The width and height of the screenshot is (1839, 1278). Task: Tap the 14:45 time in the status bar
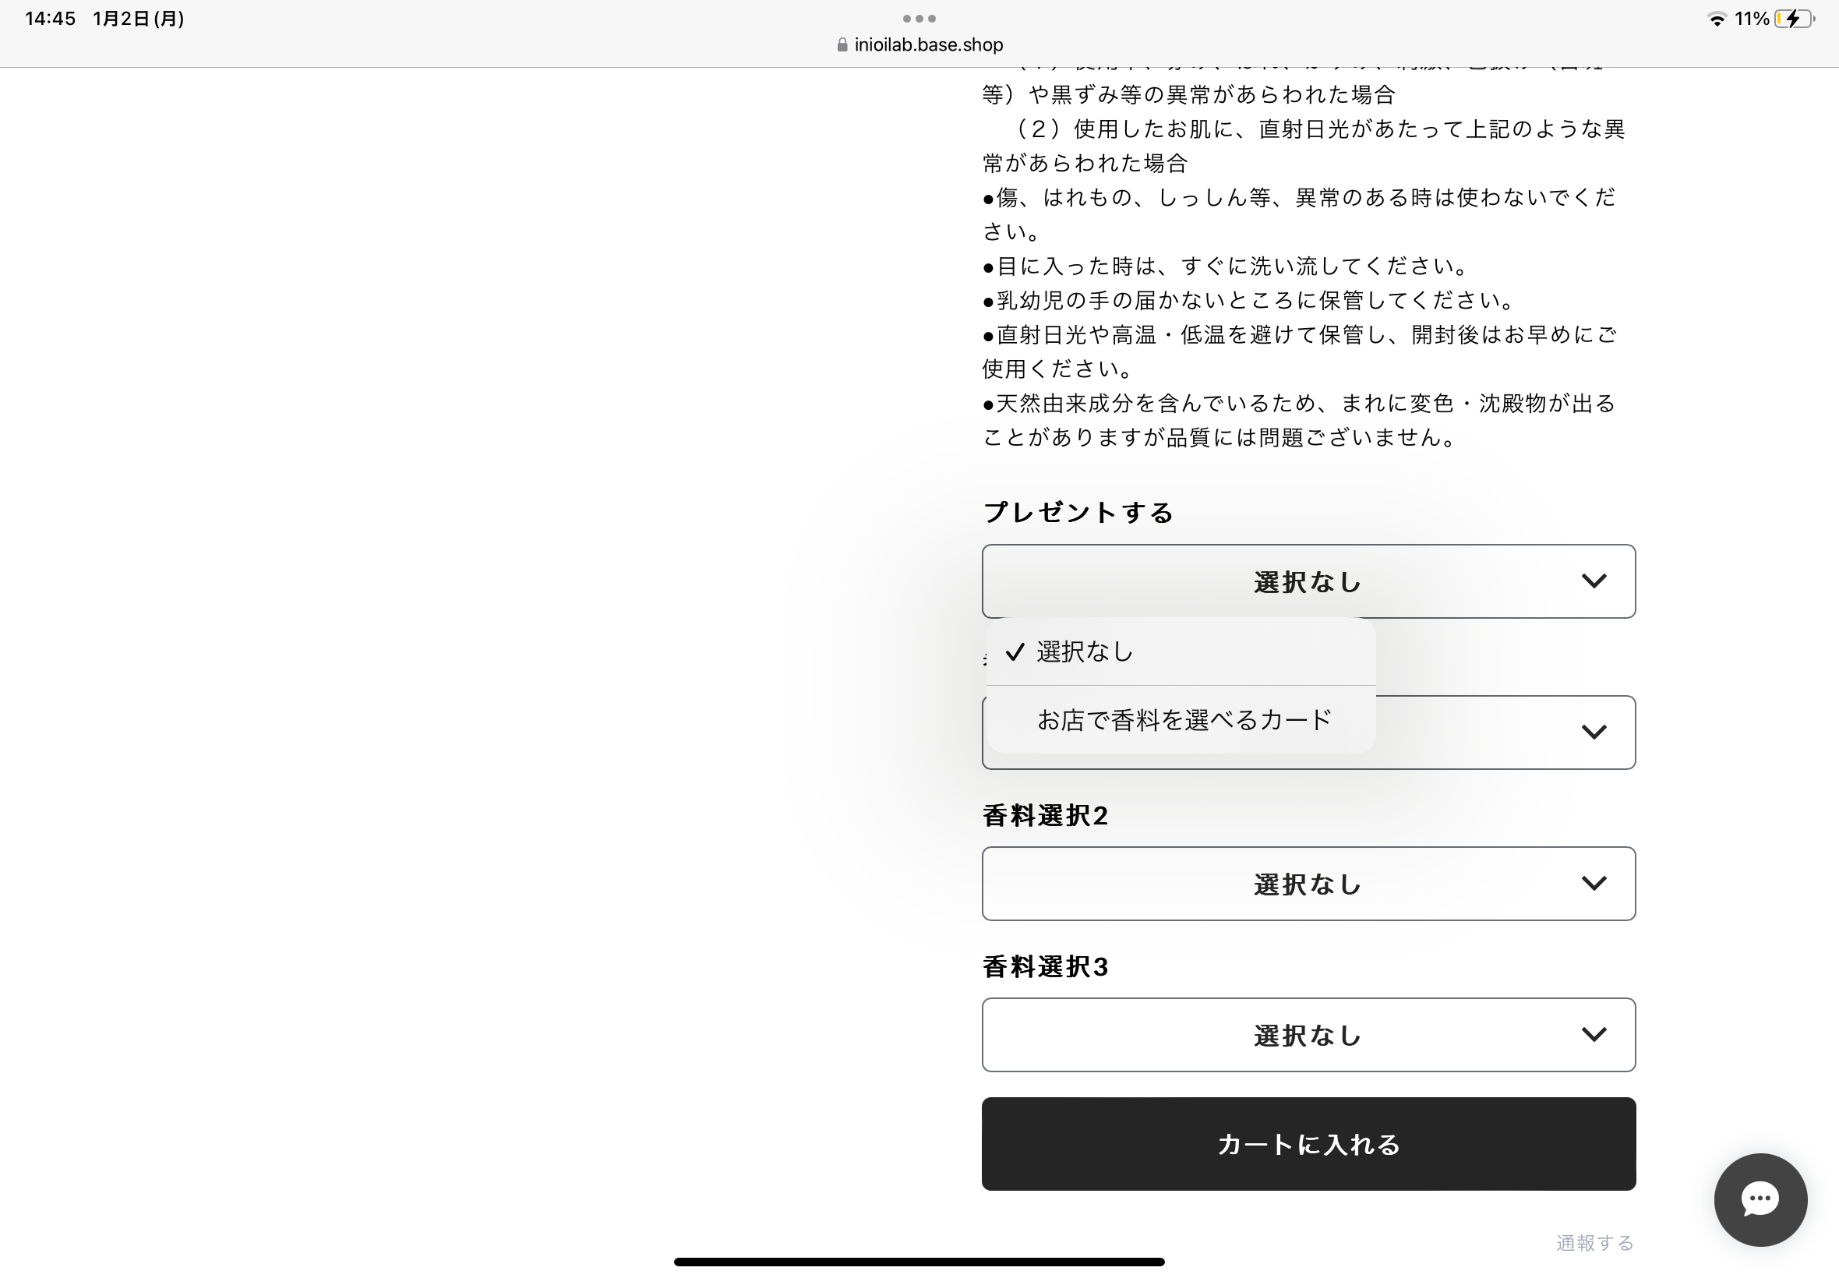(x=51, y=19)
